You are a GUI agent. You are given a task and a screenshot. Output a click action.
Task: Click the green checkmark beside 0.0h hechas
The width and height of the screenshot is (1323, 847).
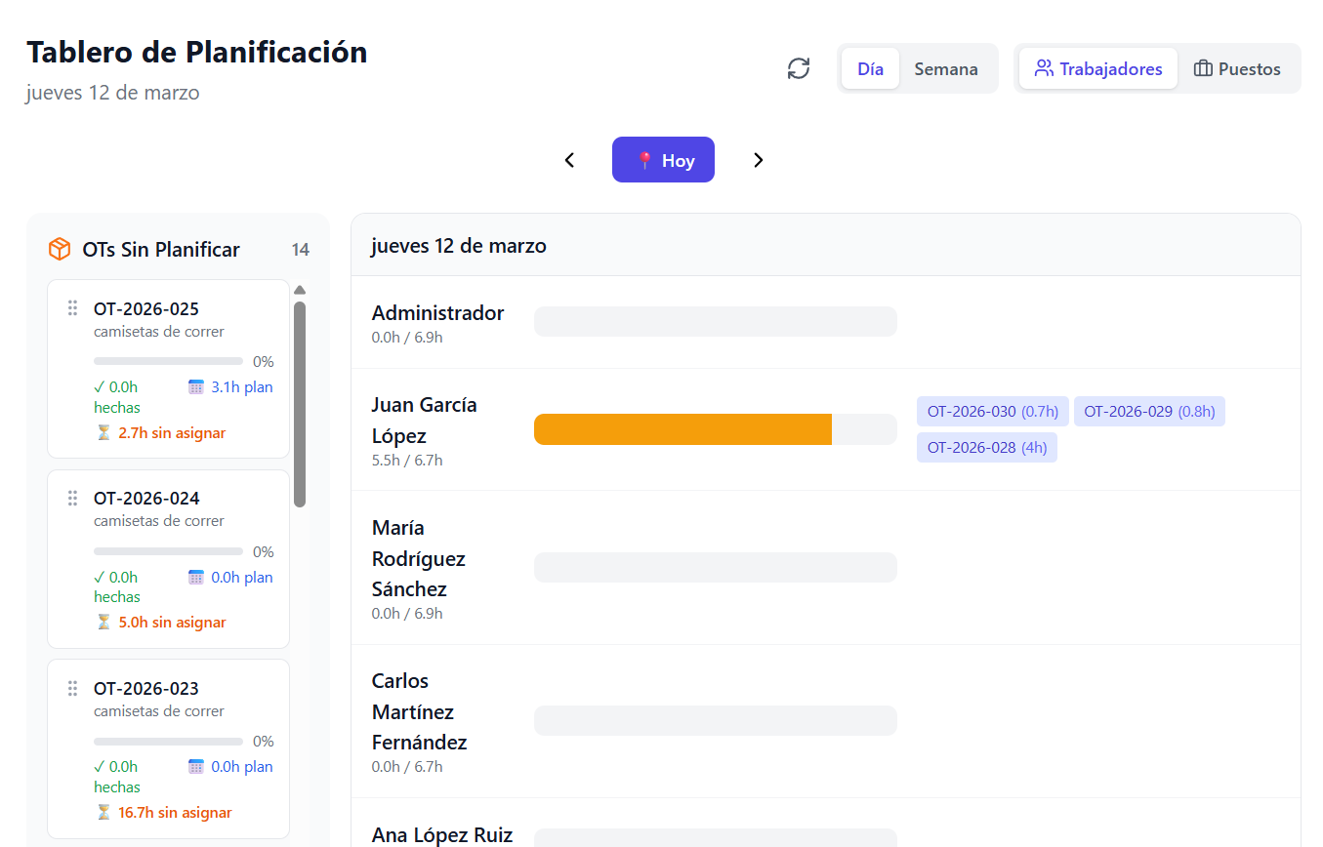(98, 386)
